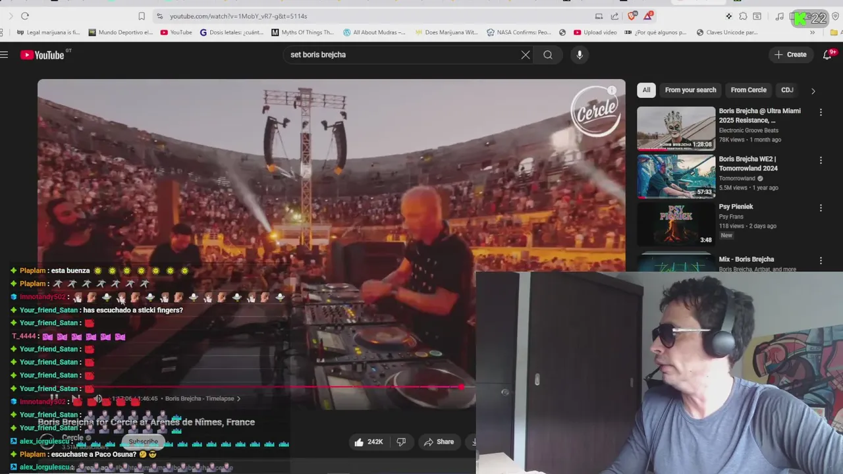The width and height of the screenshot is (843, 474).
Task: Open browser share icon in address bar
Action: tap(614, 16)
